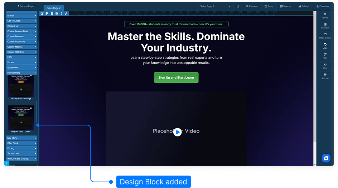Image resolution: width=338 pixels, height=188 pixels.
Task: Undo the last action
Action: [x=325, y=46]
